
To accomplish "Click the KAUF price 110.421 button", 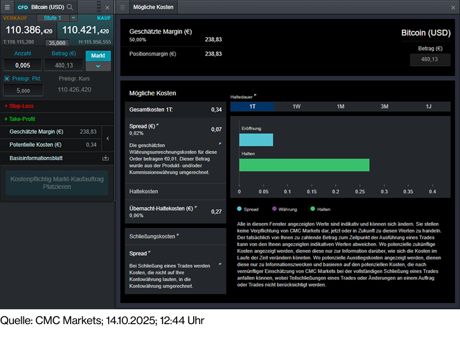I will click(85, 30).
